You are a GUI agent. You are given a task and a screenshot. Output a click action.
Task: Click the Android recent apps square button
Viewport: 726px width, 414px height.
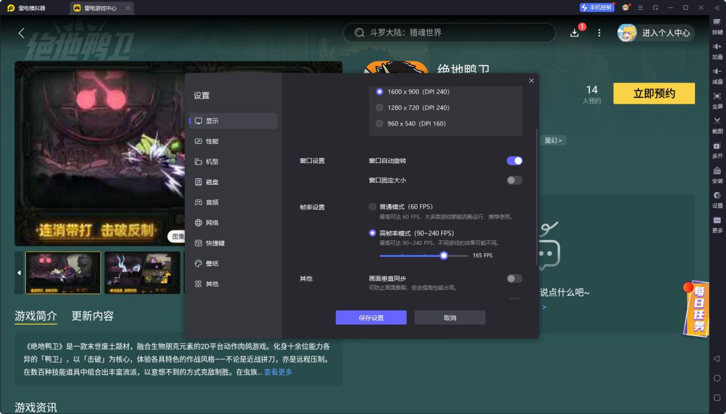point(717,397)
